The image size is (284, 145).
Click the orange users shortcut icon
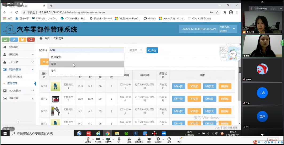[x=23, y=40]
